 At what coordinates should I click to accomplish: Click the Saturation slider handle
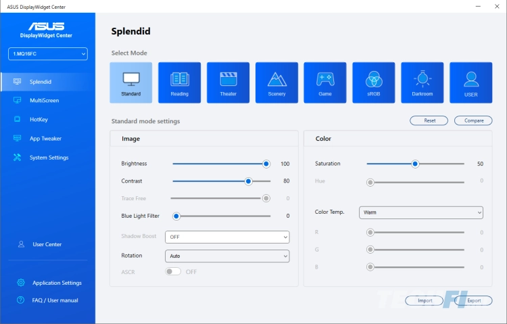(x=415, y=164)
